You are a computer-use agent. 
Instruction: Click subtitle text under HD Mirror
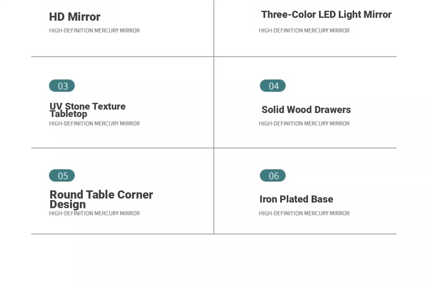94,31
